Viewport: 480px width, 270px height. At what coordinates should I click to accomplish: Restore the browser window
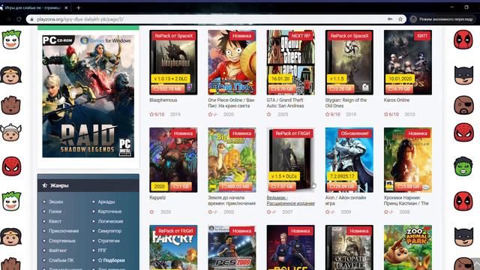[x=466, y=7]
